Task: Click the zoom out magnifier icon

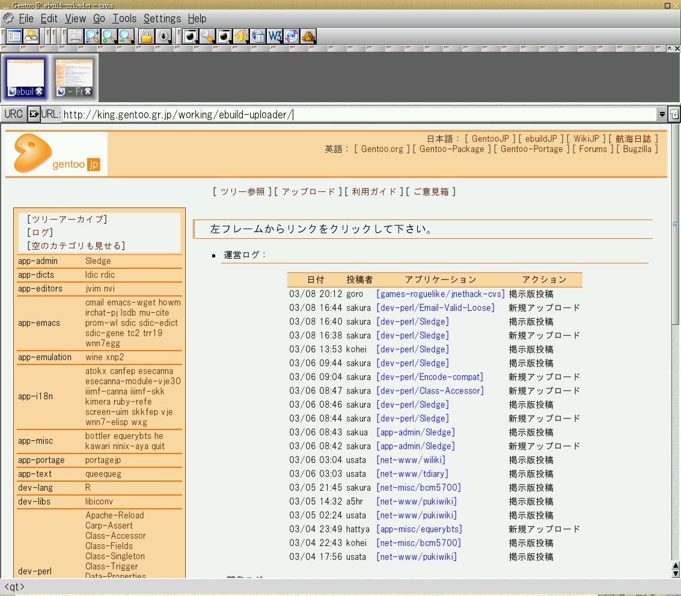Action: (x=126, y=36)
